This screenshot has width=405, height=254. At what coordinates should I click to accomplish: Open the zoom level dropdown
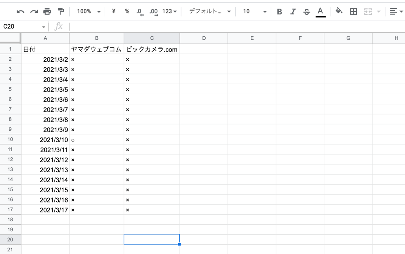point(88,11)
